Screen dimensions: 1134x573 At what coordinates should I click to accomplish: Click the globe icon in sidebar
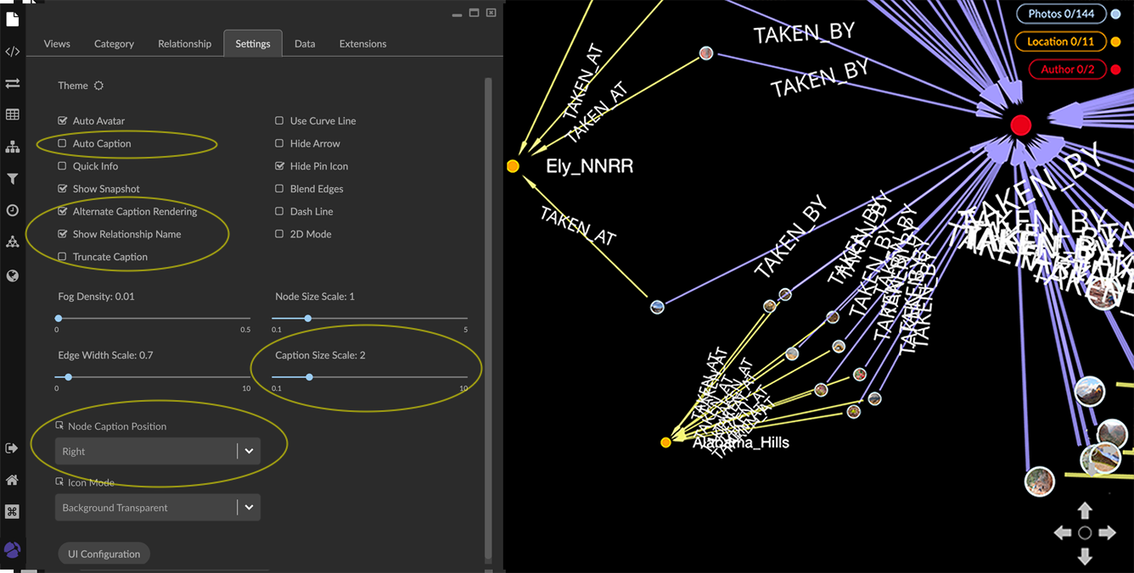(12, 275)
